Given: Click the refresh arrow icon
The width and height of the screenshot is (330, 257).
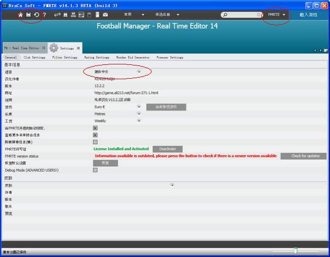Looking at the screenshot, I should (x=36, y=14).
